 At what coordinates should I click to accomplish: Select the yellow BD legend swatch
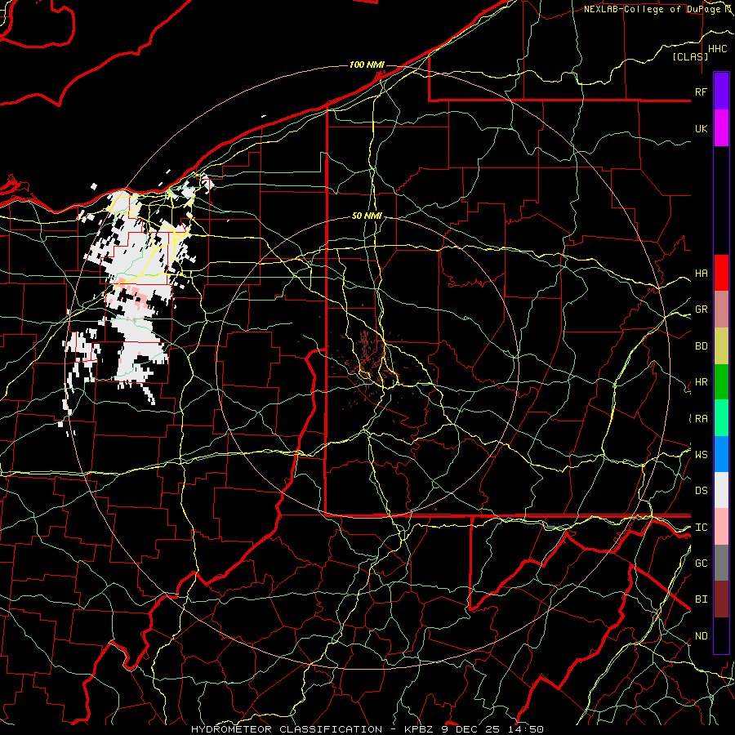coord(721,345)
